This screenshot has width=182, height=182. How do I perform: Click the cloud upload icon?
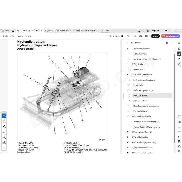pyautogui.click(x=141, y=36)
